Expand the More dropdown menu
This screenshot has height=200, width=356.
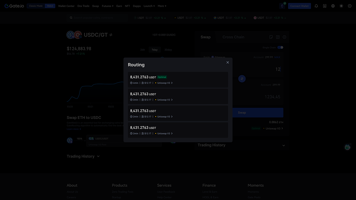pyautogui.click(x=162, y=6)
